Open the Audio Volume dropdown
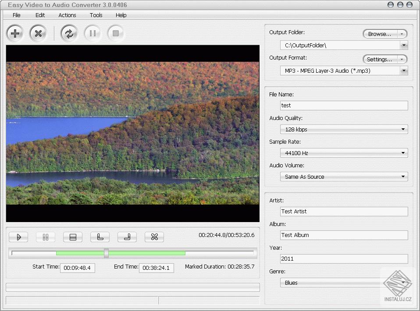 tap(344, 177)
